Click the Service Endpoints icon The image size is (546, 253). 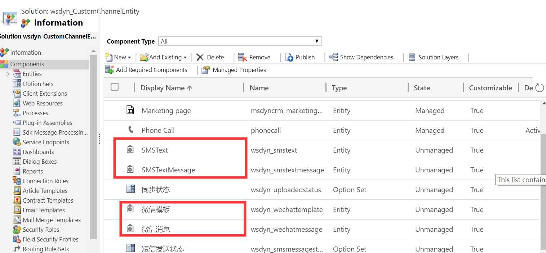[x=17, y=142]
